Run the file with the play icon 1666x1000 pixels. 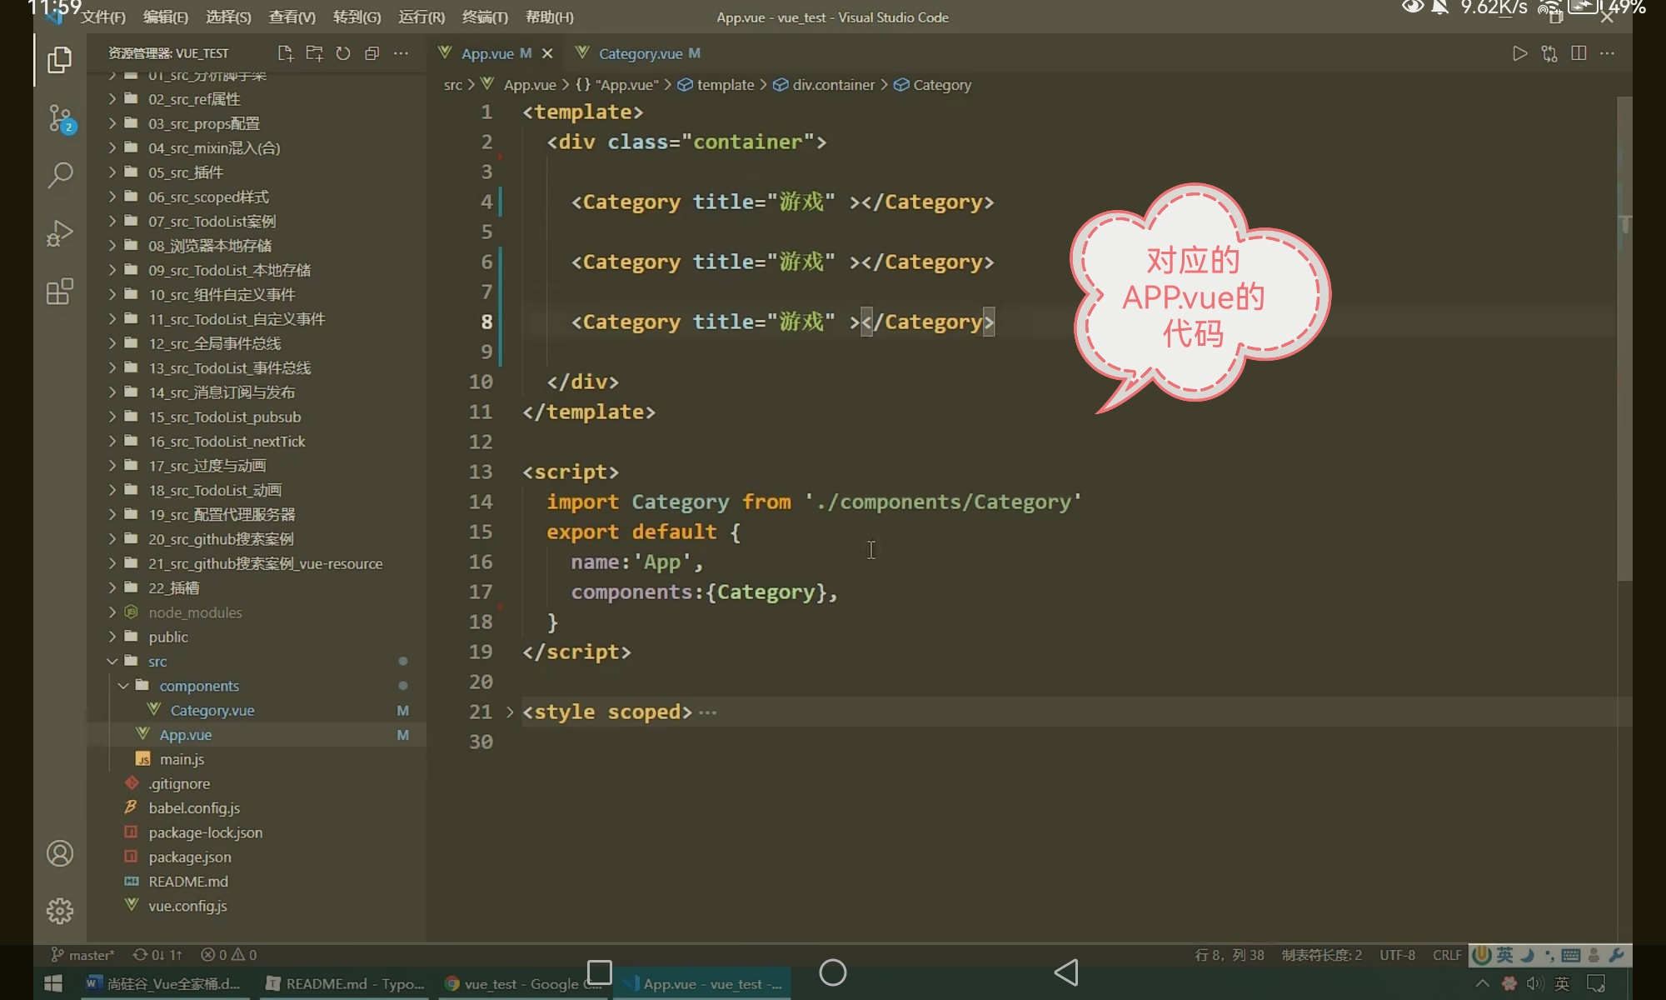point(1519,53)
